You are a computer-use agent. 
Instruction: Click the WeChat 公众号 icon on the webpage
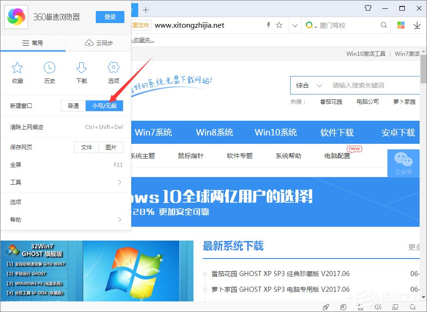pyautogui.click(x=404, y=163)
